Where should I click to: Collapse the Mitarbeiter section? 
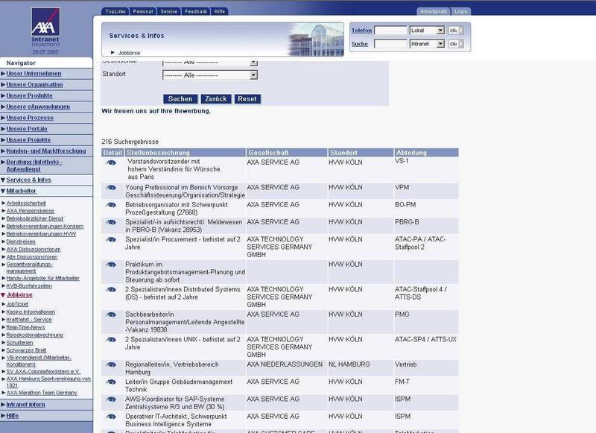(x=22, y=192)
